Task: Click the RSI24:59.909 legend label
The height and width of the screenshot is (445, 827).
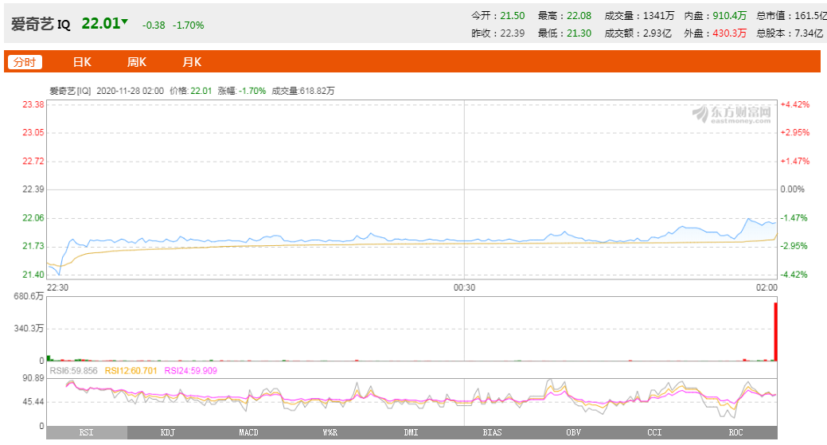Action: coord(191,370)
